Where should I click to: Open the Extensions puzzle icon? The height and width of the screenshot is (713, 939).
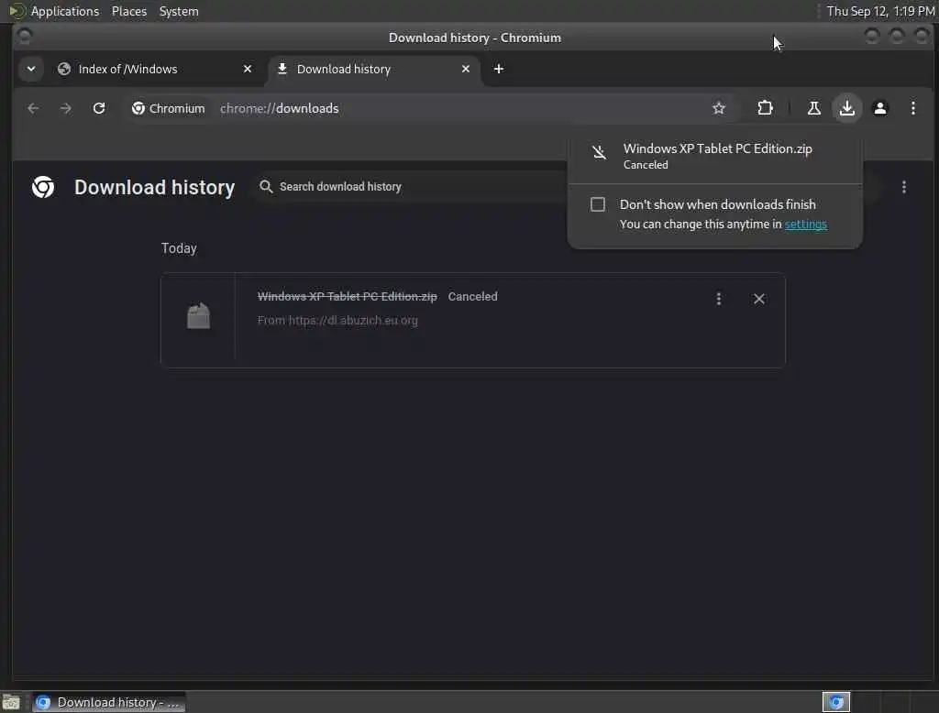click(765, 108)
